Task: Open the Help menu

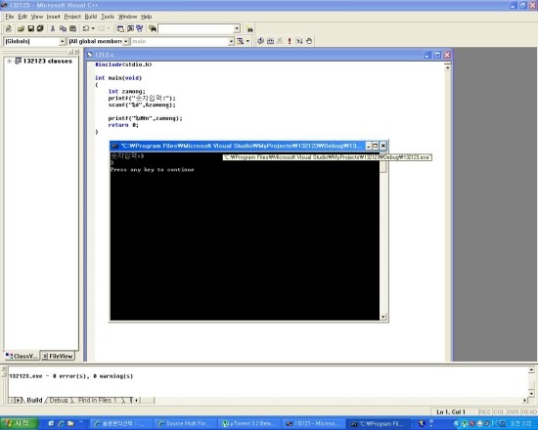Action: pyautogui.click(x=146, y=17)
